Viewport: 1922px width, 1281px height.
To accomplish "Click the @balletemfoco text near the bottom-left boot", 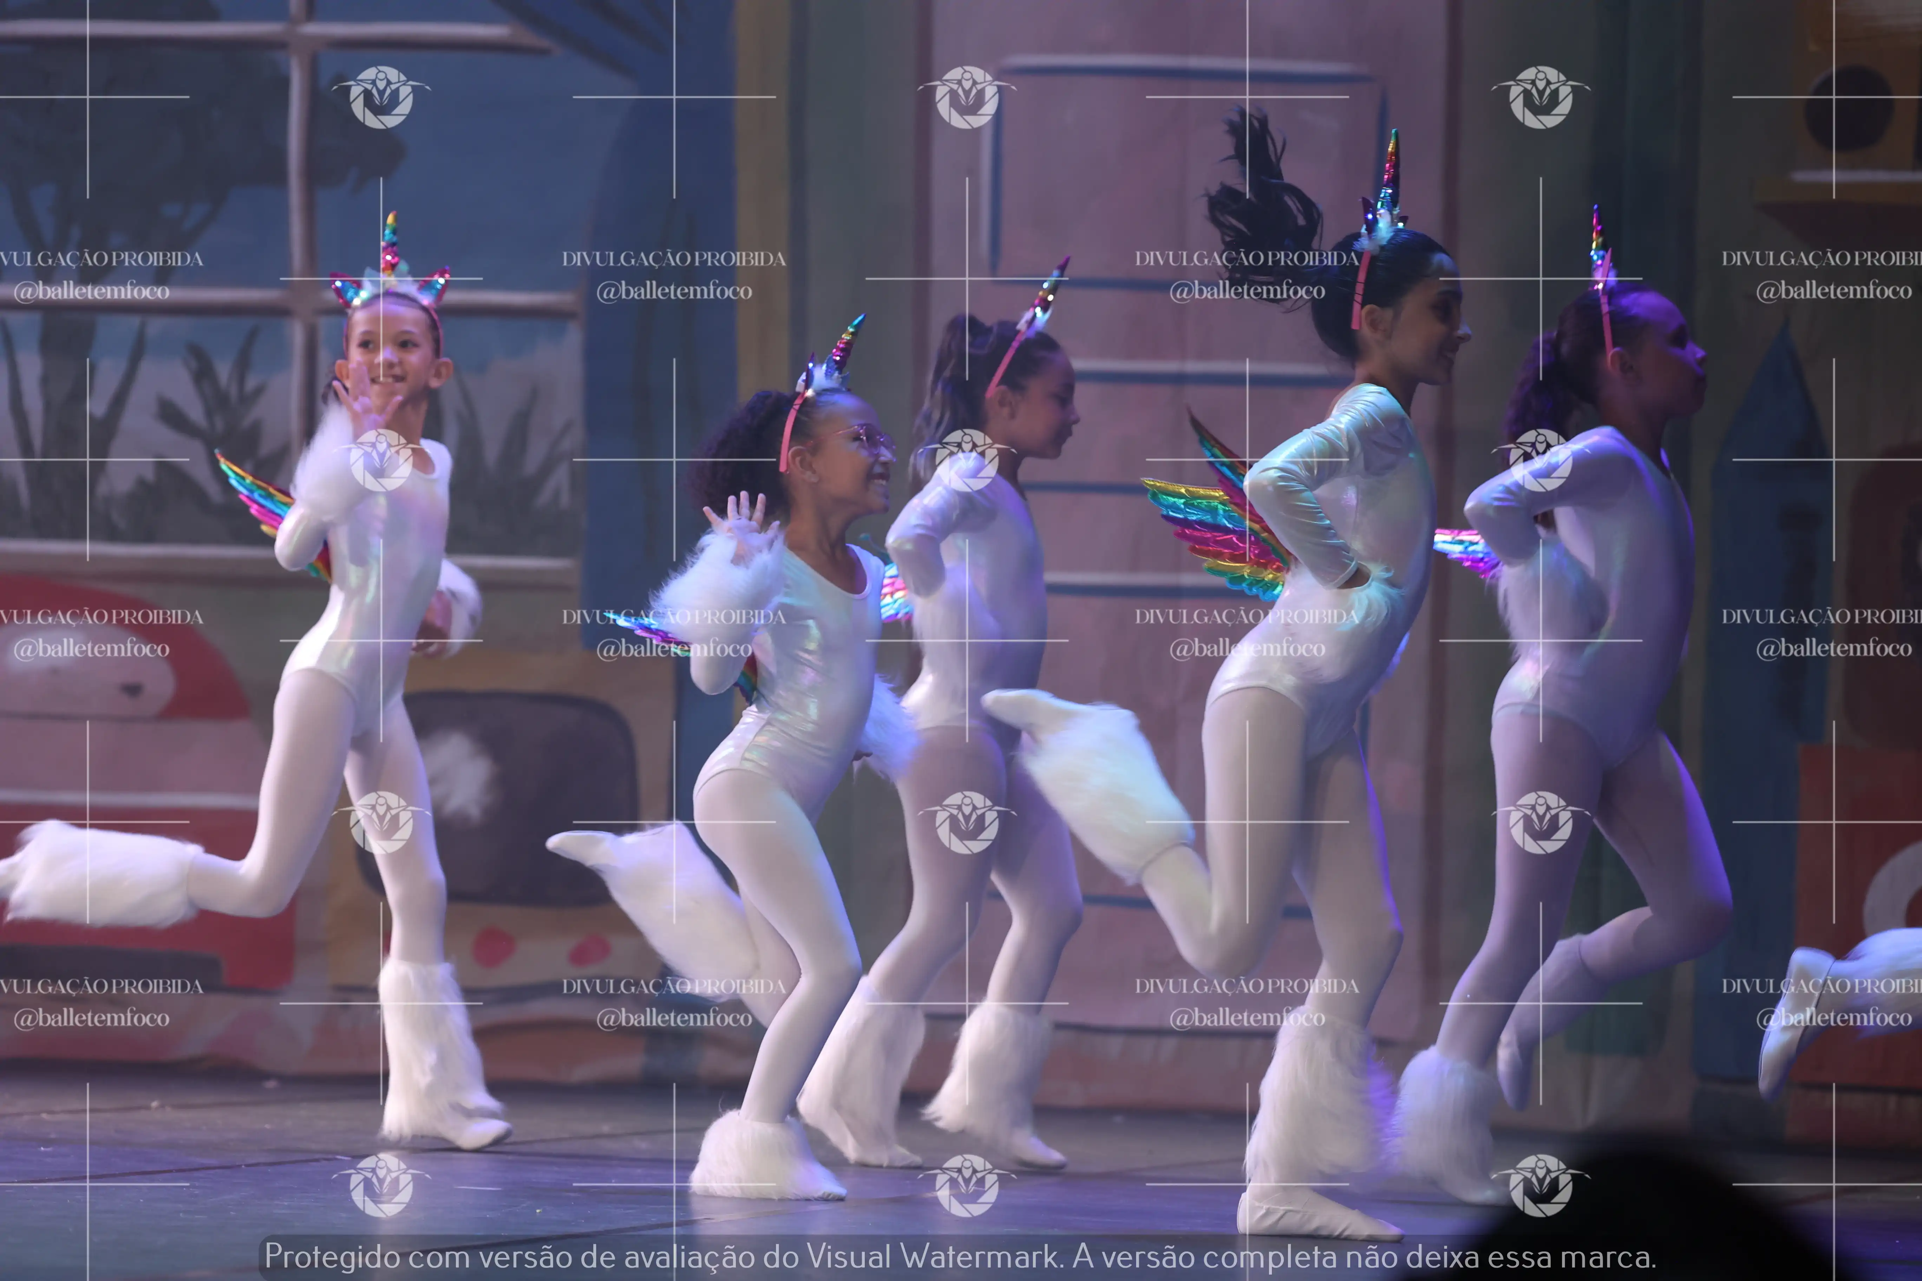I will coord(92,1019).
